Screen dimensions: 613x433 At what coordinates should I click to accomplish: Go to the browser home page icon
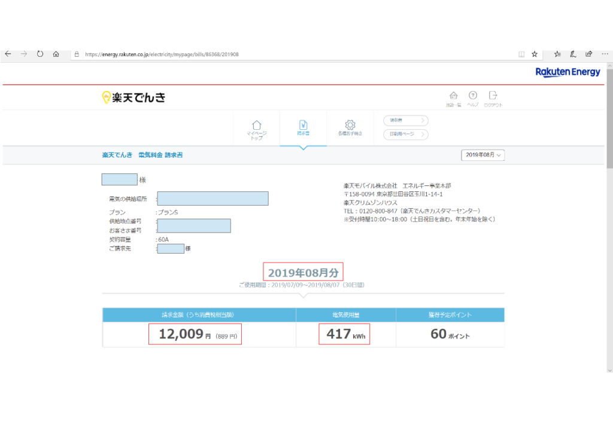click(x=56, y=54)
